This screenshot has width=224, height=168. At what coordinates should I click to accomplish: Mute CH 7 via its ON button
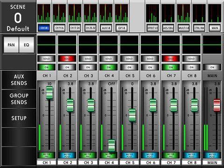171,67
